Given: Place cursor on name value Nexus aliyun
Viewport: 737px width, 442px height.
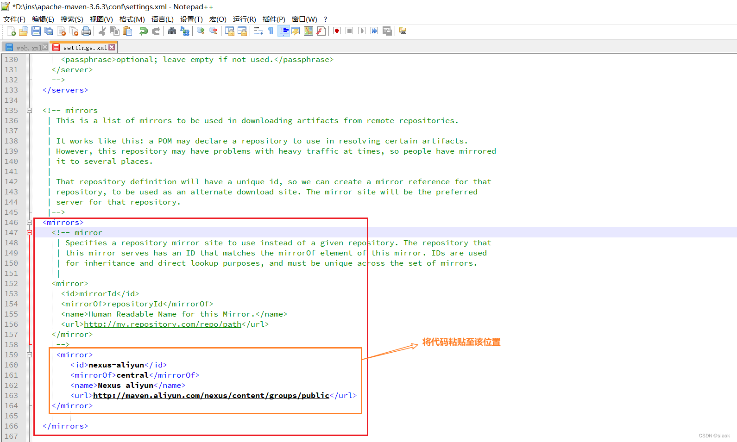Looking at the screenshot, I should 126,386.
